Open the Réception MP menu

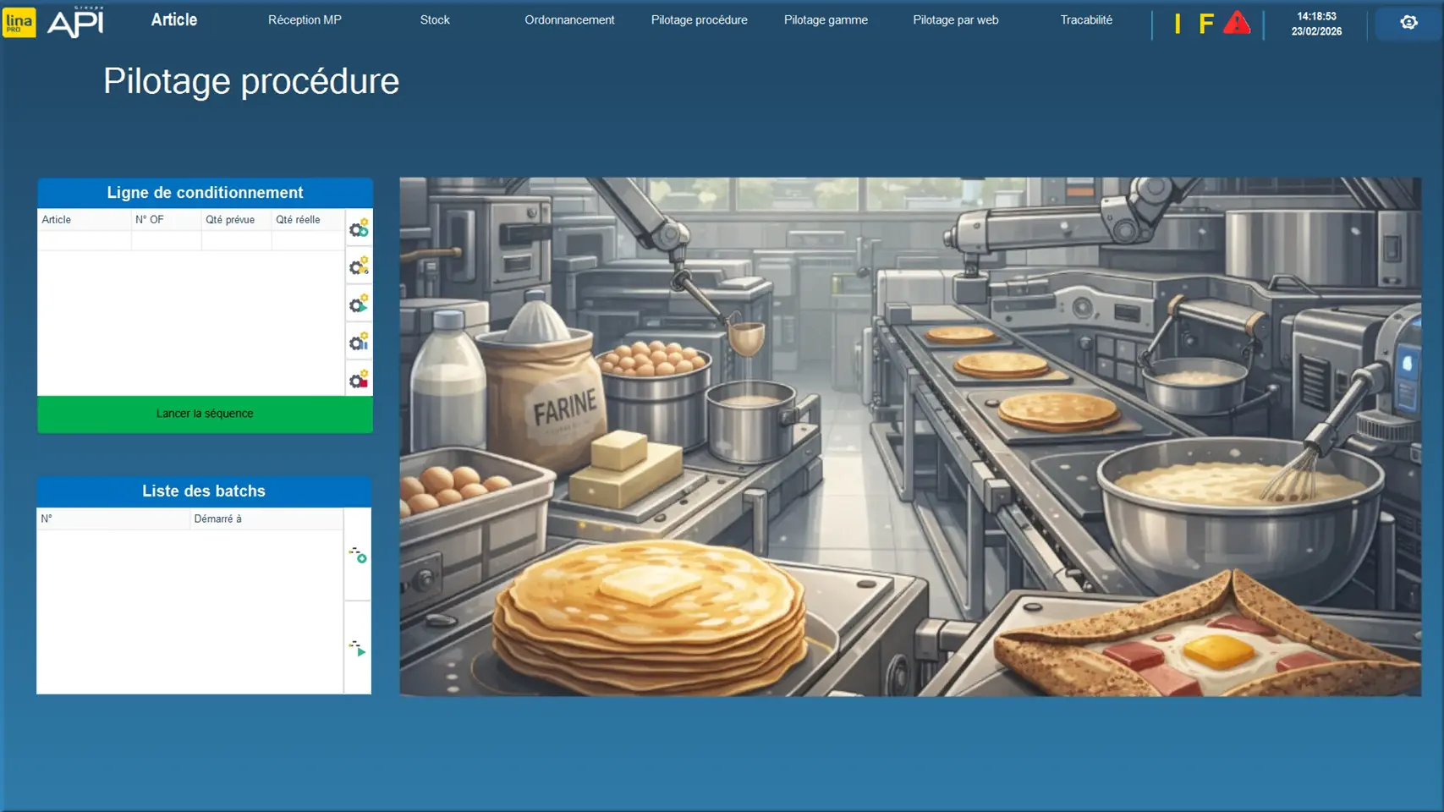(305, 20)
